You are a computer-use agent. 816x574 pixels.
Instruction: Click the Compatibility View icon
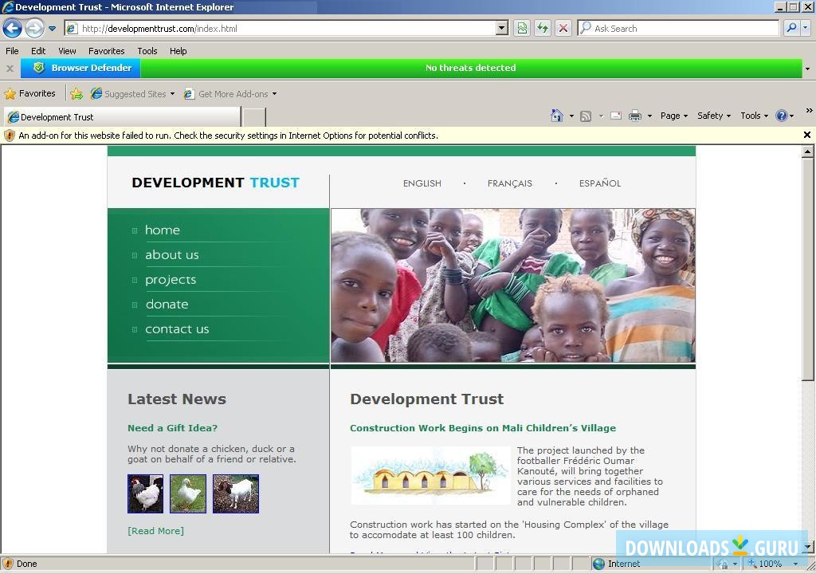522,29
